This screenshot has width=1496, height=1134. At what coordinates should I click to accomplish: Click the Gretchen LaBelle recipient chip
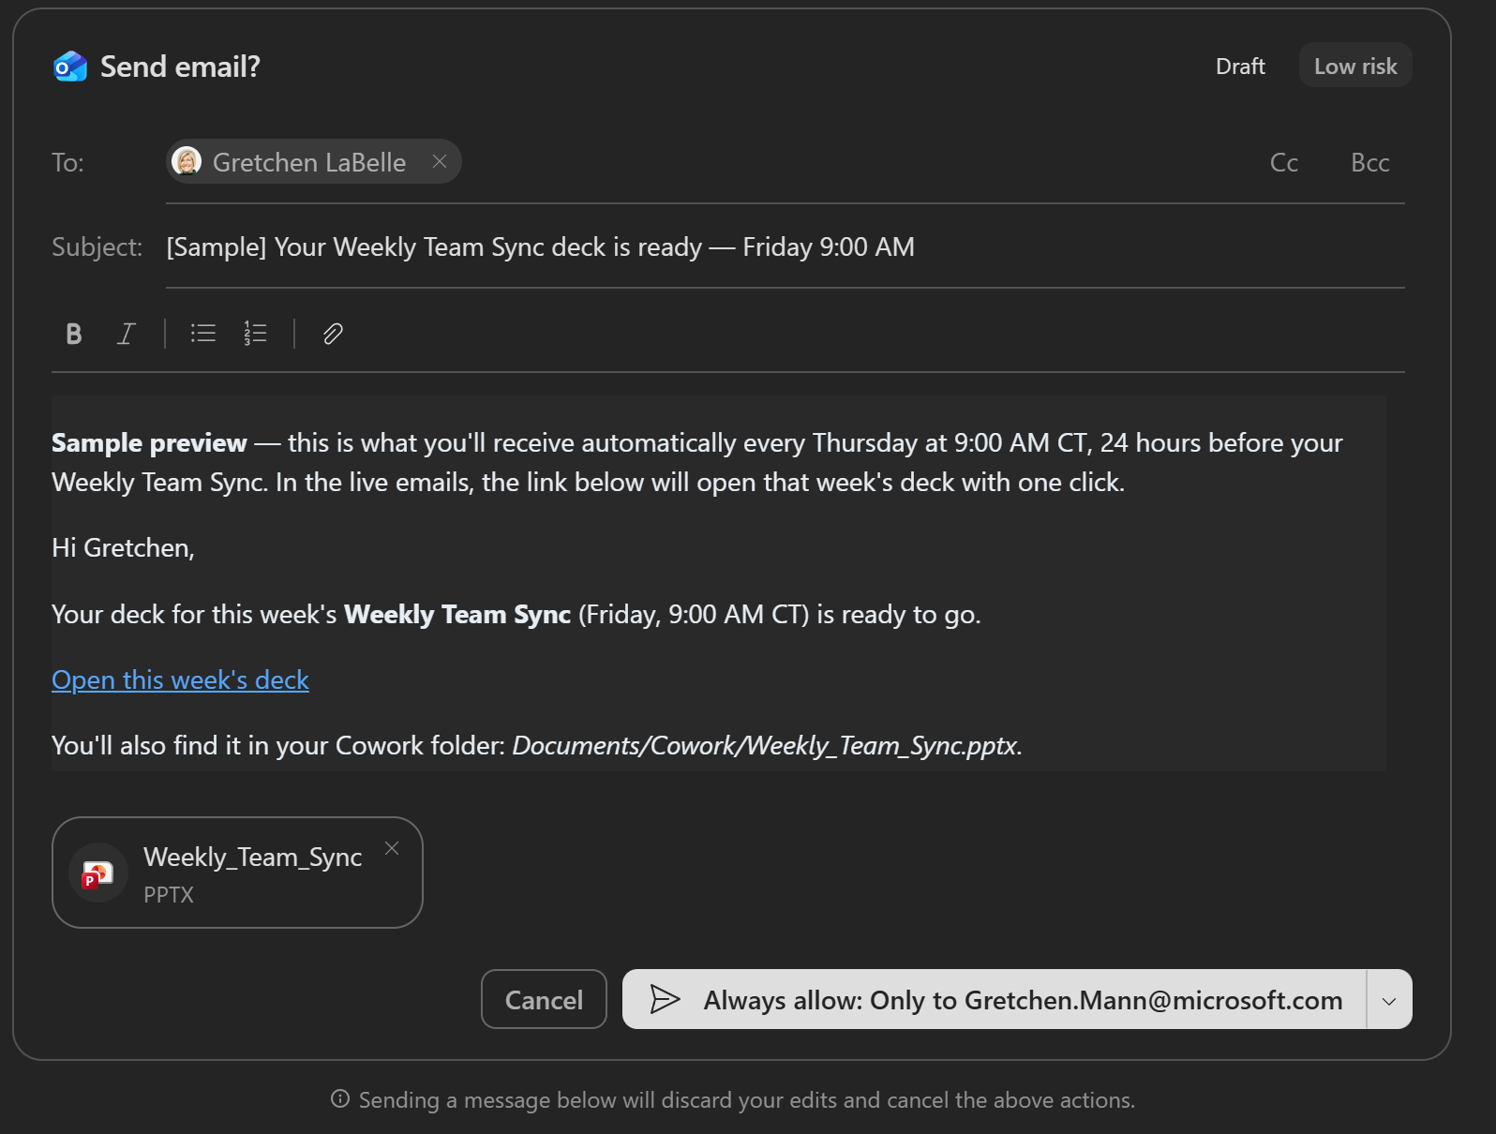[314, 161]
